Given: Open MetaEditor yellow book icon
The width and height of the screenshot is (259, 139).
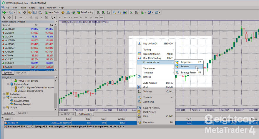Looking at the screenshot, I should coord(63,12).
